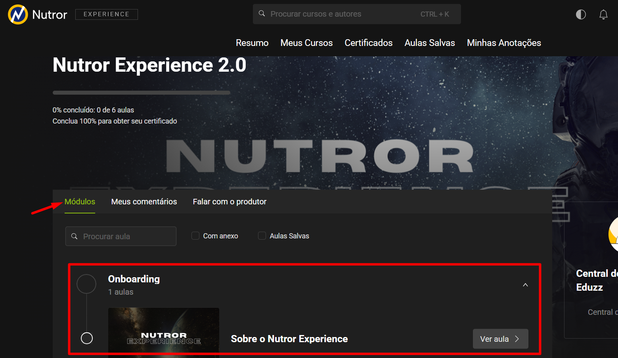Screen dimensions: 618x358
Task: Open the notifications bell
Action: (x=603, y=15)
